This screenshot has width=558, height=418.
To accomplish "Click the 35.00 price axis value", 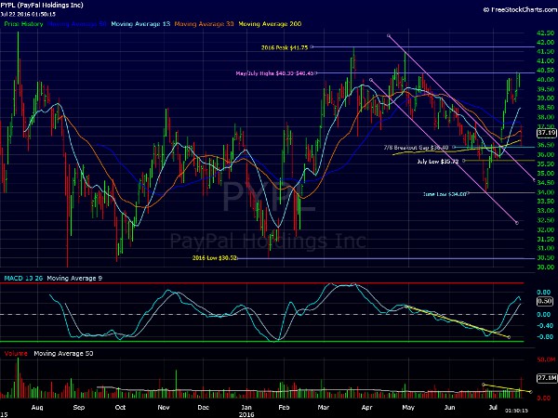I will click(x=545, y=174).
